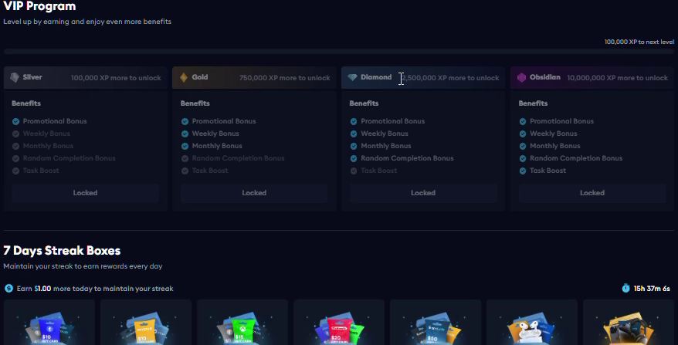
Task: Click the Locked button in Obsidian card
Action: tap(592, 193)
